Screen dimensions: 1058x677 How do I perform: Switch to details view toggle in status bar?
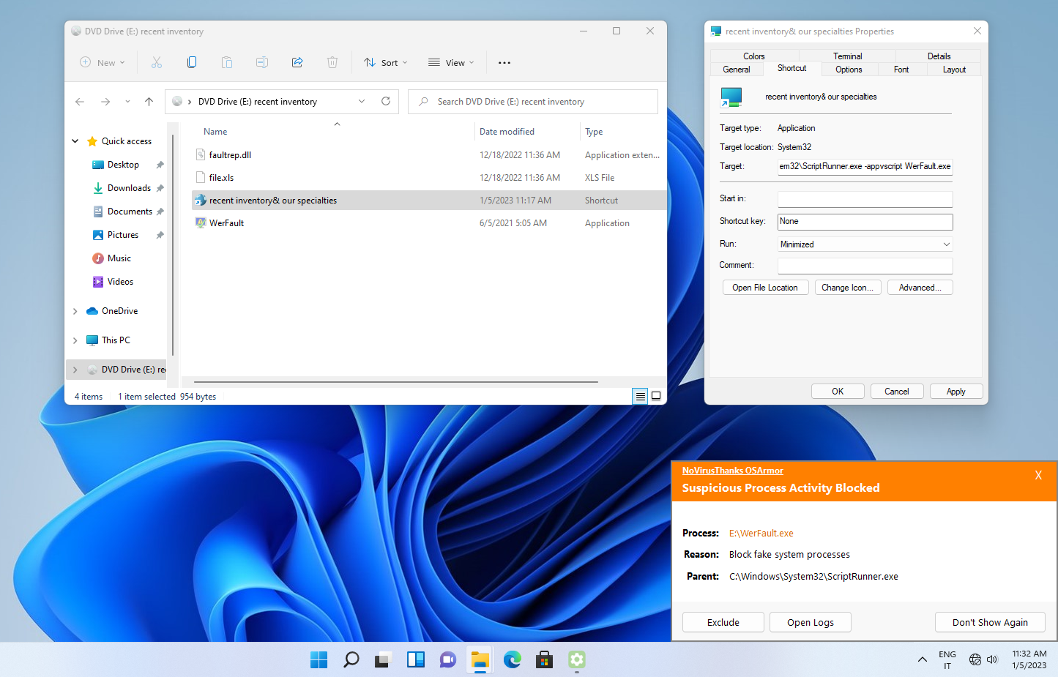click(x=641, y=396)
